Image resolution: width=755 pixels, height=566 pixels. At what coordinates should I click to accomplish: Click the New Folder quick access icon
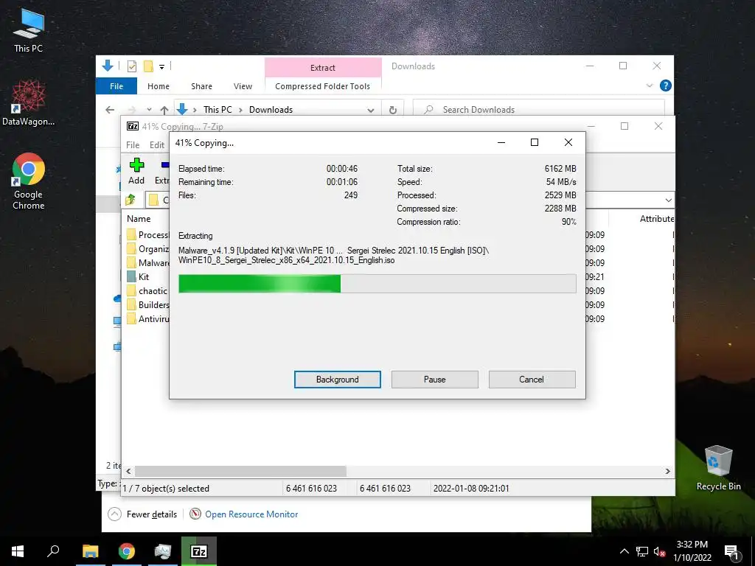[x=148, y=66]
